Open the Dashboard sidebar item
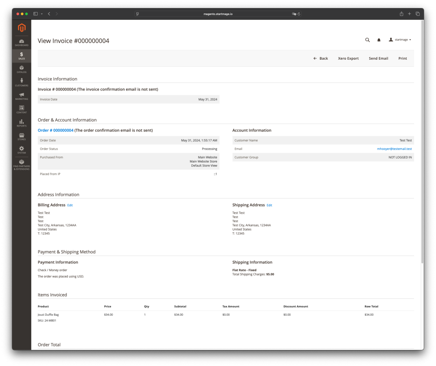436x366 pixels. [x=22, y=43]
